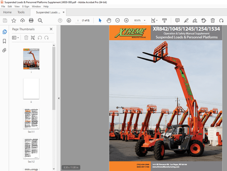Select the arrow Selection tool
227x171 pixels.
(x=100, y=20)
